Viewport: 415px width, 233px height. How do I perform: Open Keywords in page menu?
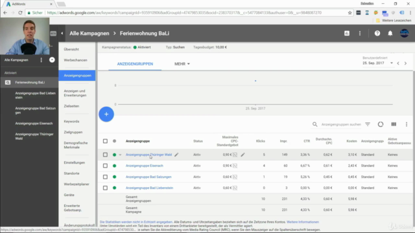tap(71, 121)
